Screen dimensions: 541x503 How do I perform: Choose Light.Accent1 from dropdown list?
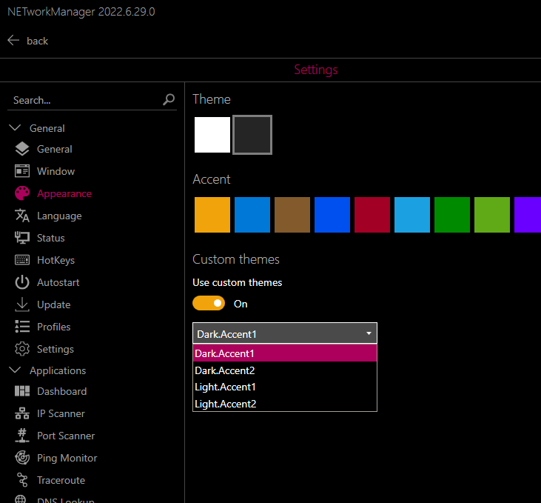285,387
